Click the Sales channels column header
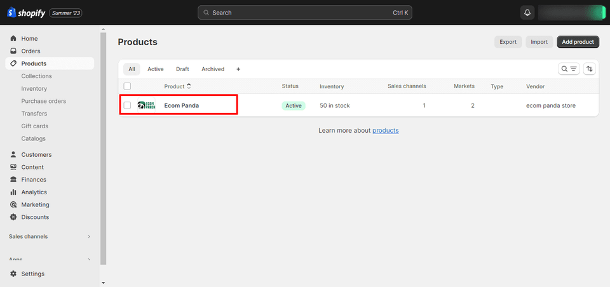The width and height of the screenshot is (610, 287). click(x=407, y=86)
